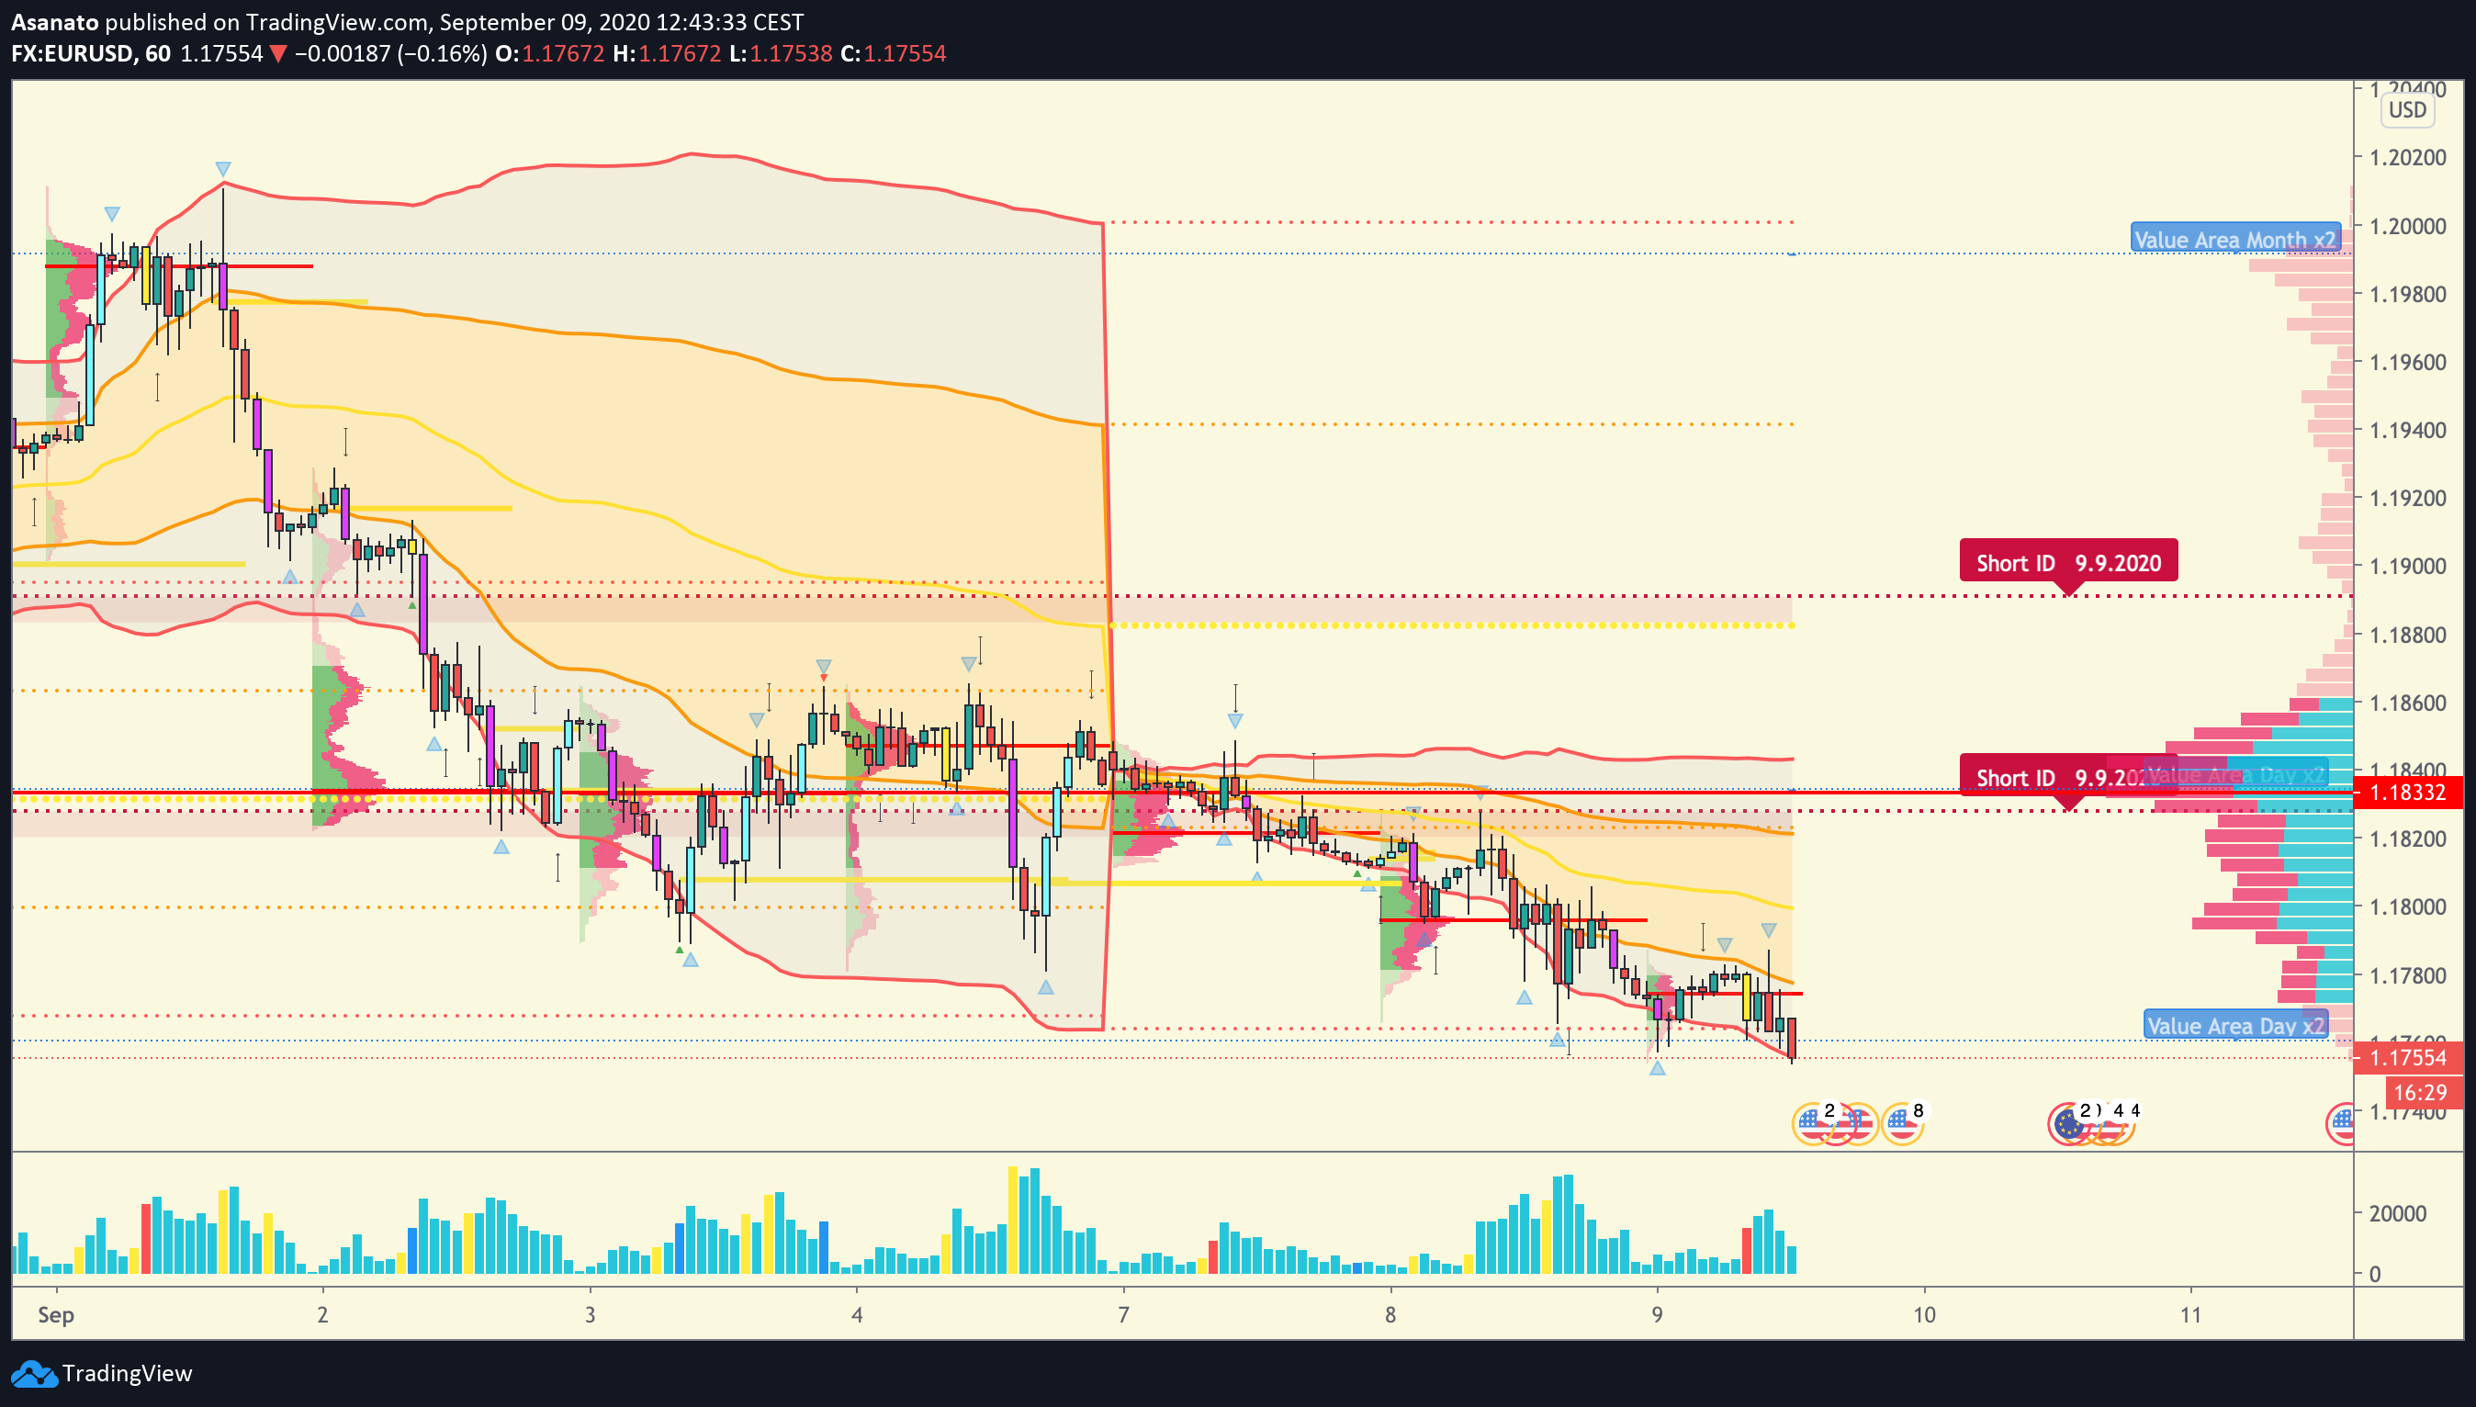Click the 20000 volume axis label

pyautogui.click(x=2398, y=1214)
